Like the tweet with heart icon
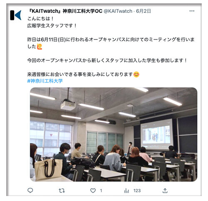 click(93, 191)
